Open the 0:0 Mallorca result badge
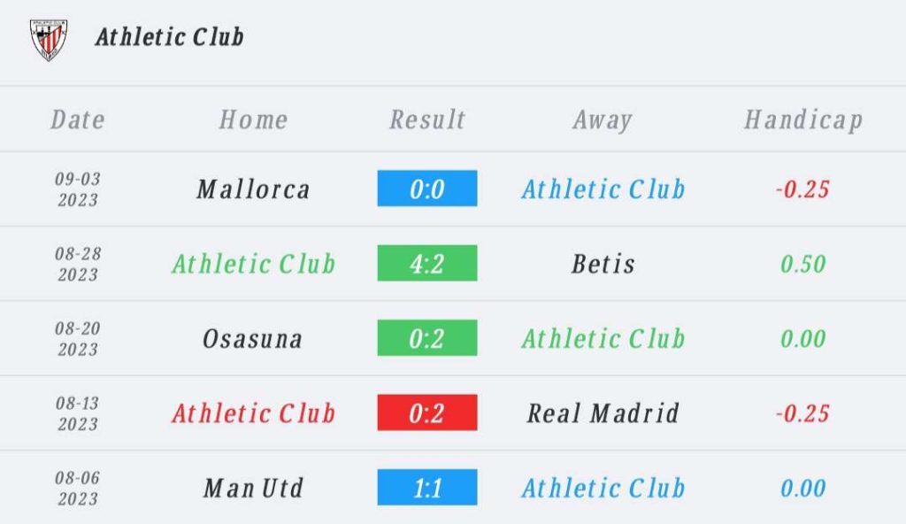906x524 pixels. point(427,188)
